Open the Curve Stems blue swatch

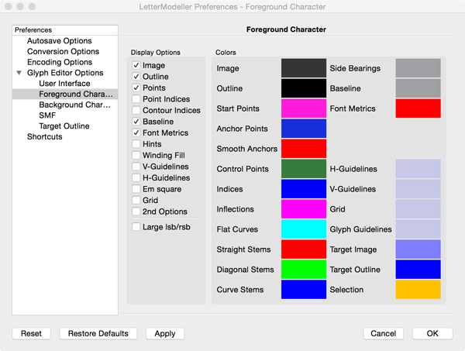[x=304, y=290]
